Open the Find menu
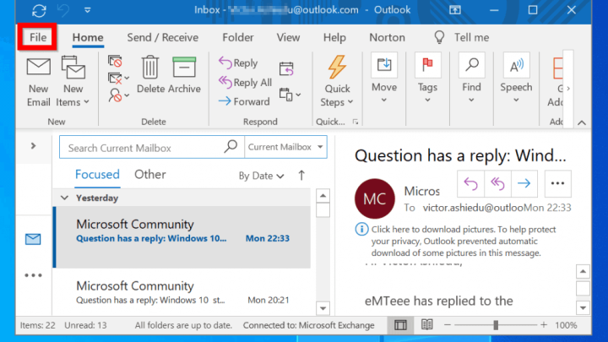 (x=471, y=79)
